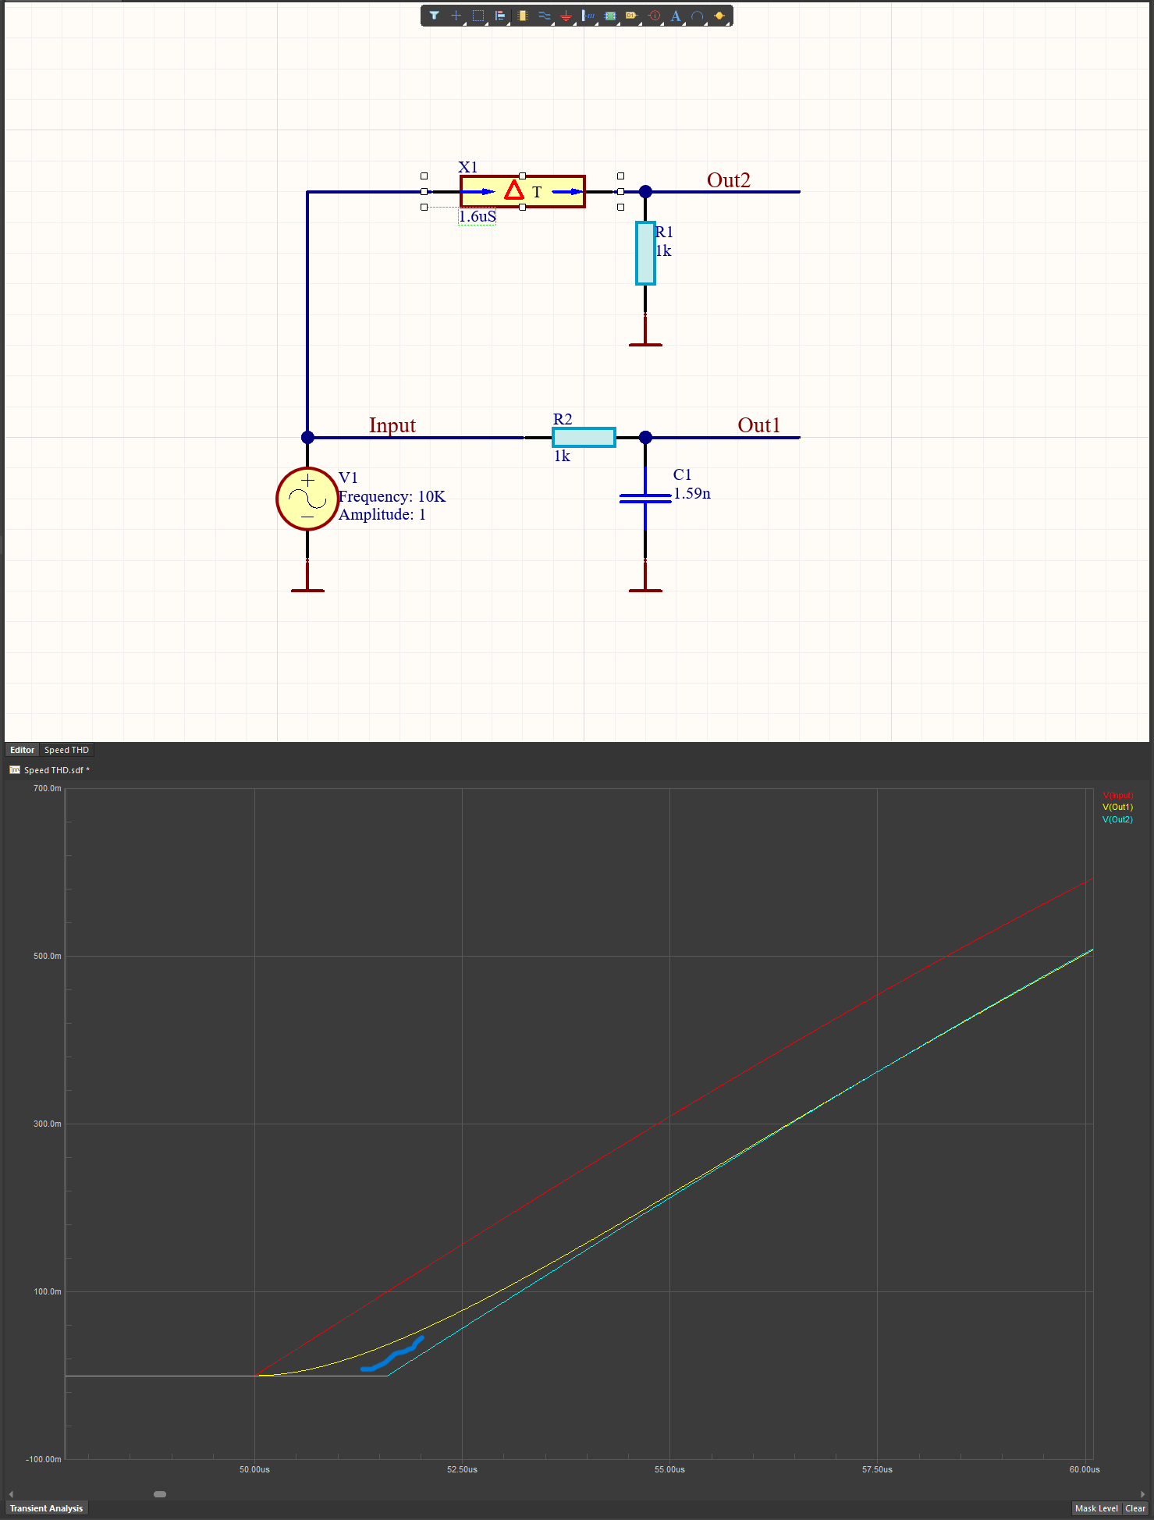
Task: Click the horizontal scrollbar thumb of chart
Action: (160, 1494)
